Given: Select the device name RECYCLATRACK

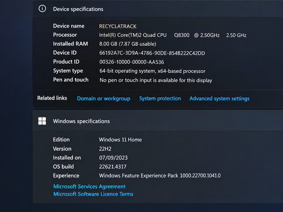Looking at the screenshot, I should click(118, 26).
